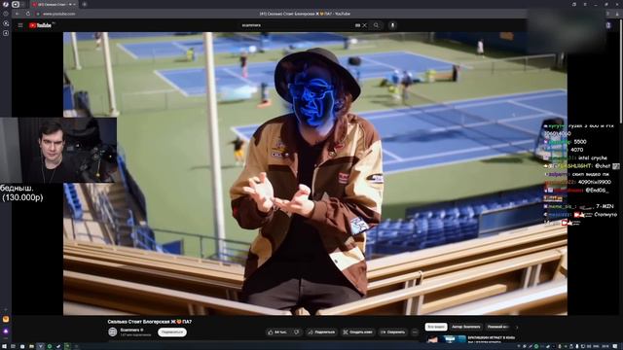Open the recommended video thumbnail below chips

click(446, 339)
